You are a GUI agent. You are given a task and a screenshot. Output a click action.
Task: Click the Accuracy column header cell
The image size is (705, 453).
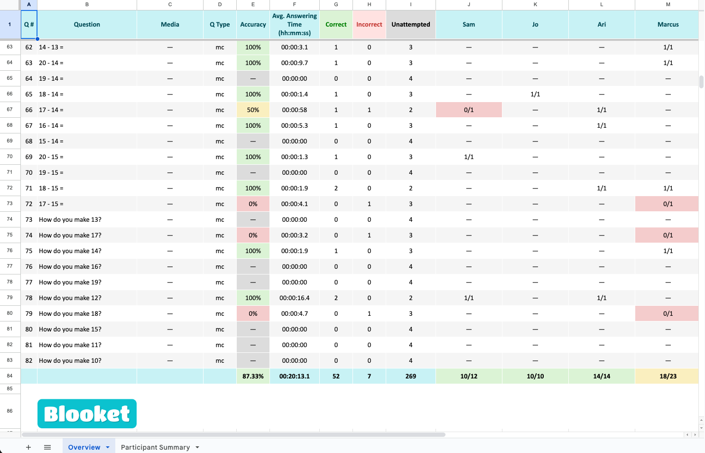tap(253, 25)
